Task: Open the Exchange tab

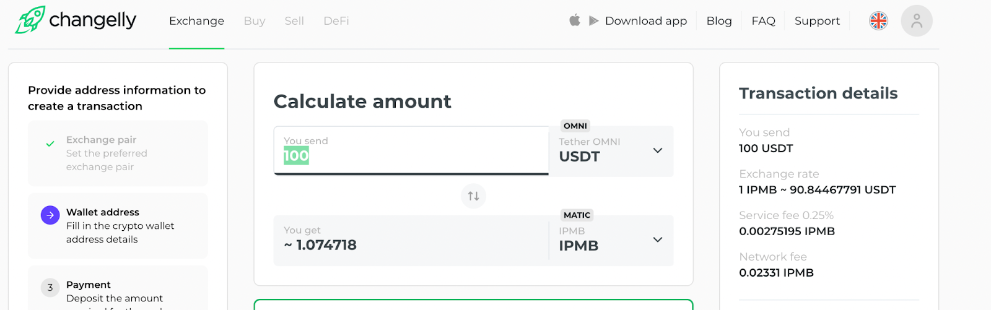Action: 196,21
